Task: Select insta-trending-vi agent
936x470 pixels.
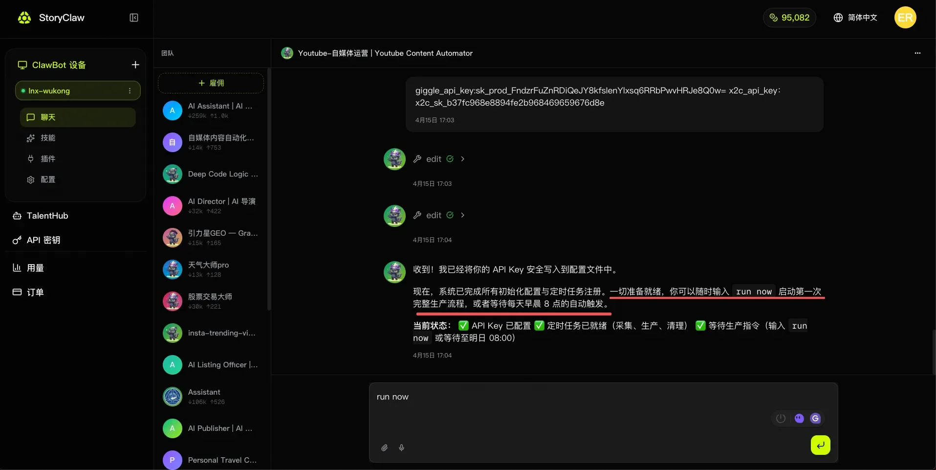Action: 211,333
